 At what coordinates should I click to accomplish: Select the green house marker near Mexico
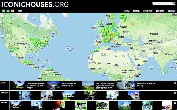click(x=25, y=62)
